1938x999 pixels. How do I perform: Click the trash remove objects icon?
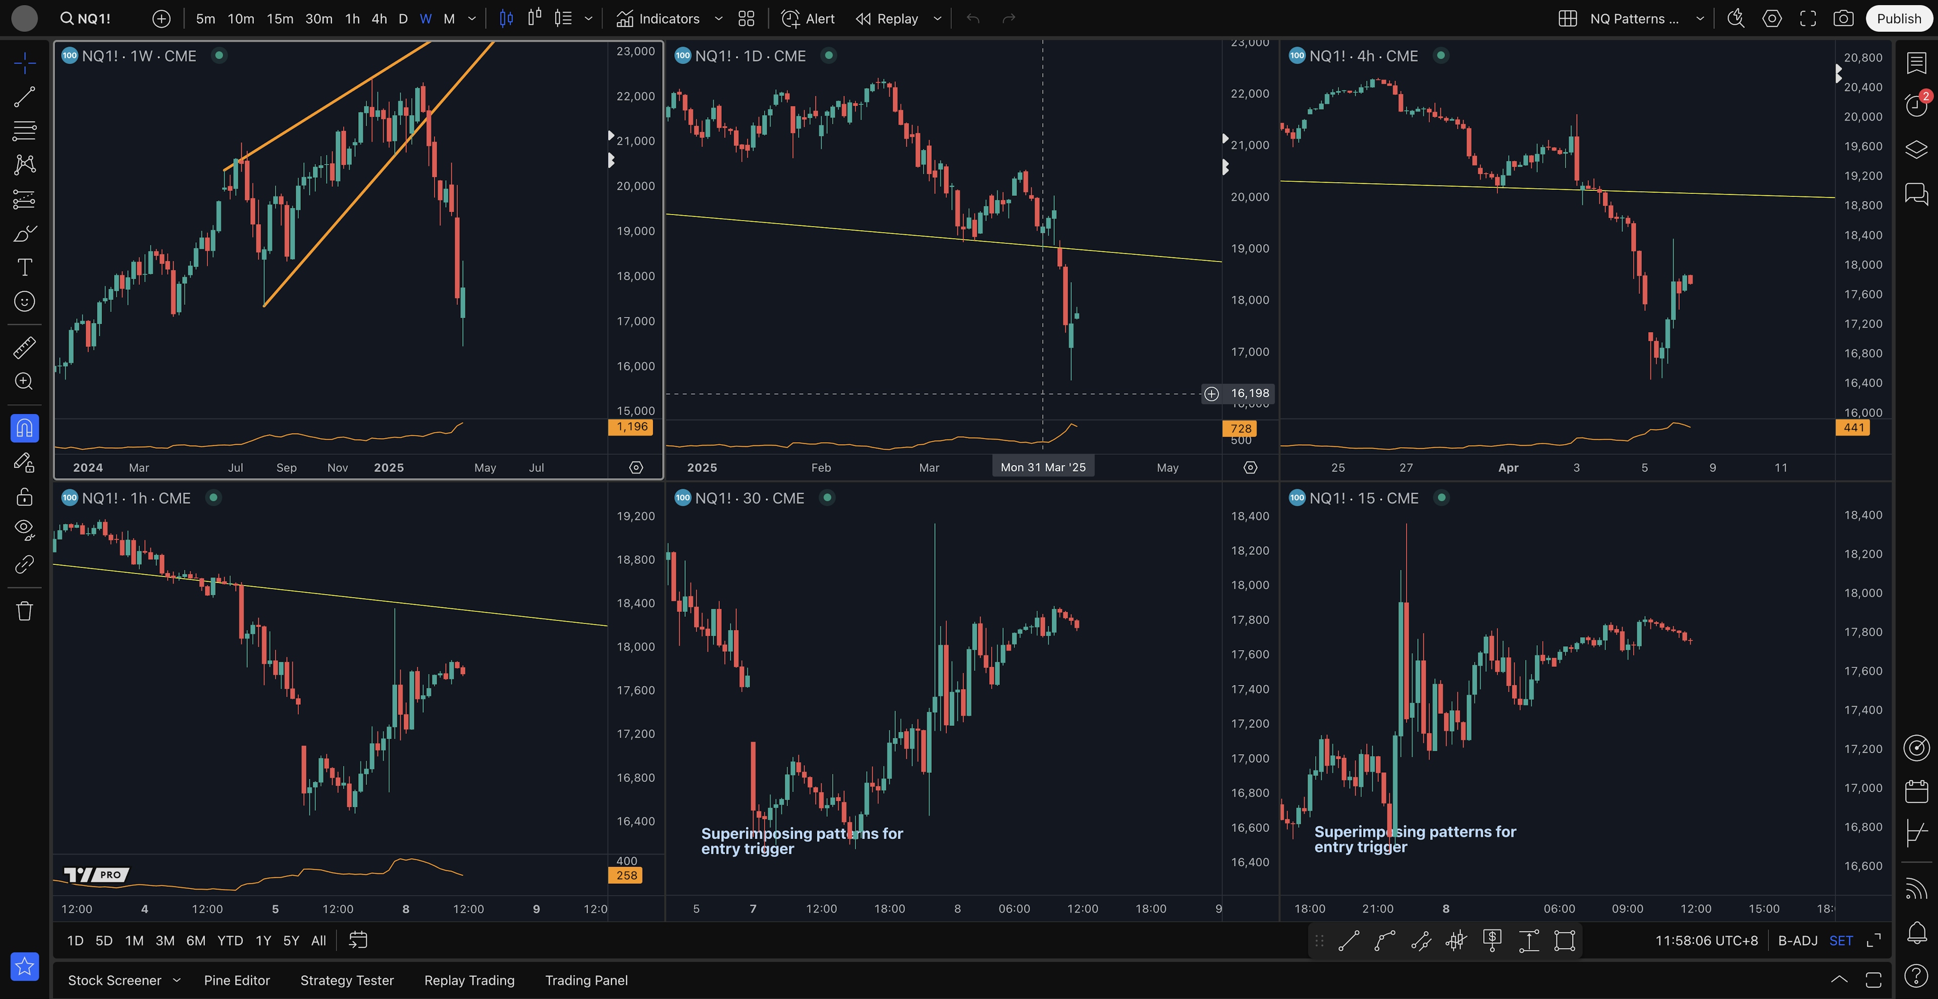(24, 610)
